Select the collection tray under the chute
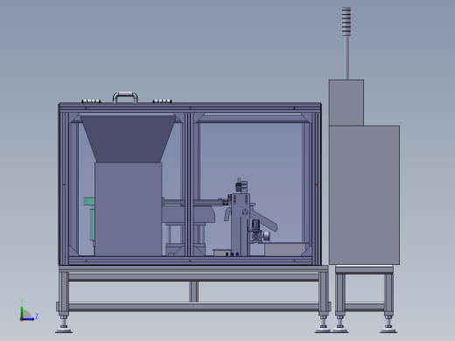455x341 pixels. coord(285,249)
